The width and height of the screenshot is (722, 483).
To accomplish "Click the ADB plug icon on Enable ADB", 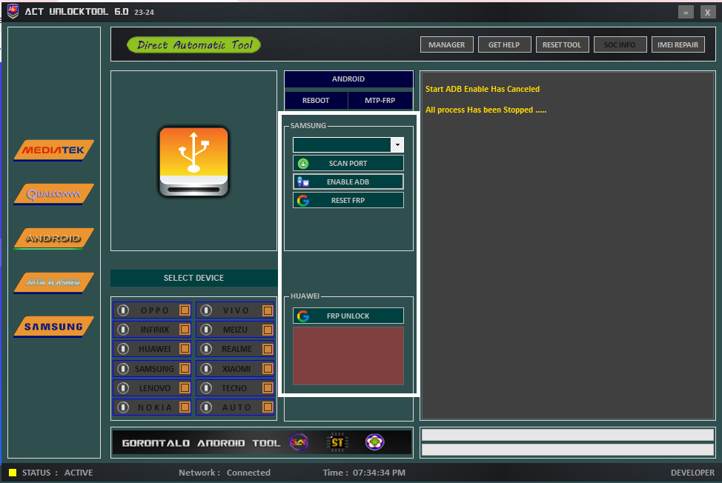I will click(303, 181).
